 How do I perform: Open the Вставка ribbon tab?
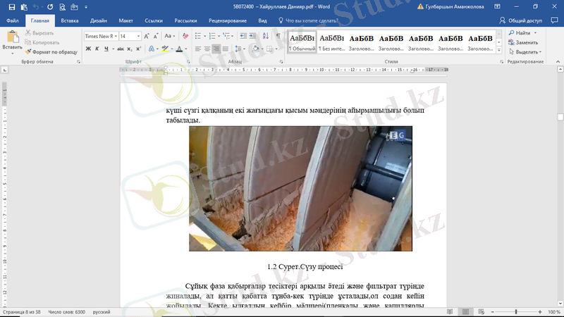click(x=69, y=21)
